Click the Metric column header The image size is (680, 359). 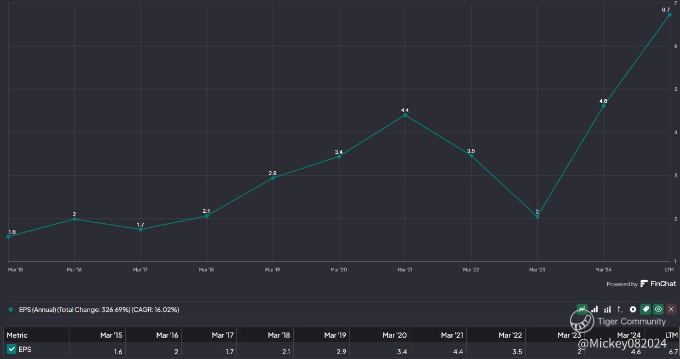[x=17, y=335]
